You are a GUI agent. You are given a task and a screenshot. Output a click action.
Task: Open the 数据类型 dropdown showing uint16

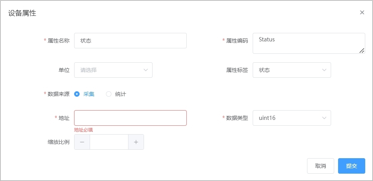tap(291, 118)
